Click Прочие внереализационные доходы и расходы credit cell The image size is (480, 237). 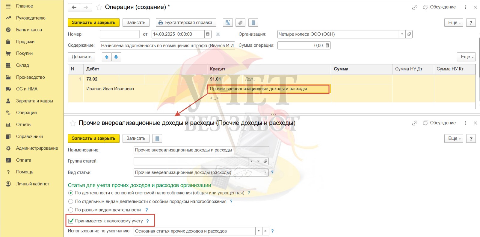[268, 89]
